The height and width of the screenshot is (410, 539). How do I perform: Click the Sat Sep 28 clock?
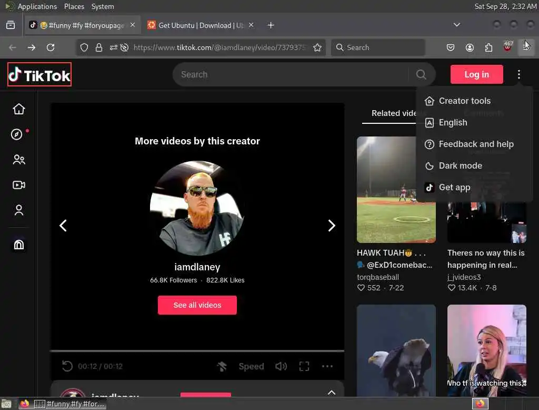(505, 6)
